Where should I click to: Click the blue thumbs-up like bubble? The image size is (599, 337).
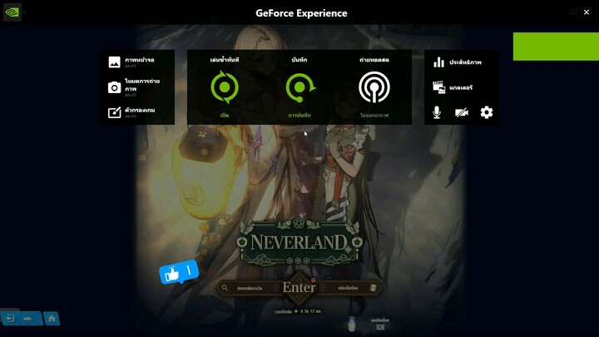179,272
